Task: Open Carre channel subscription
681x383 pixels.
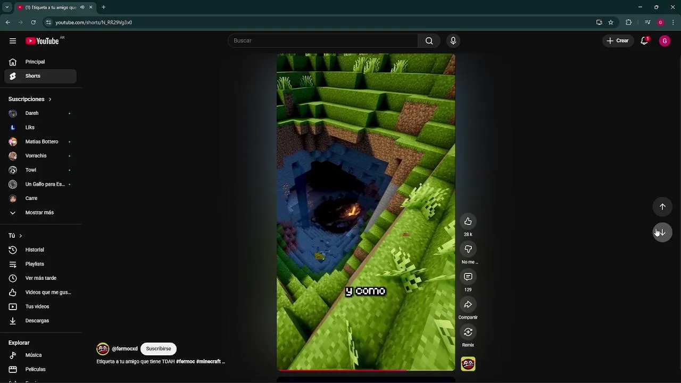Action: (x=40, y=198)
